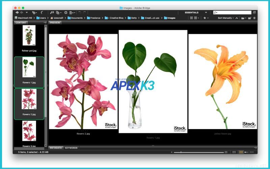Open the reveal recent files menu

click(x=34, y=13)
